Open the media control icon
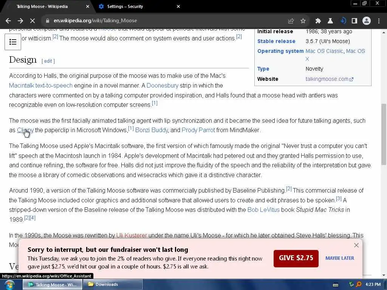 [x=343, y=21]
